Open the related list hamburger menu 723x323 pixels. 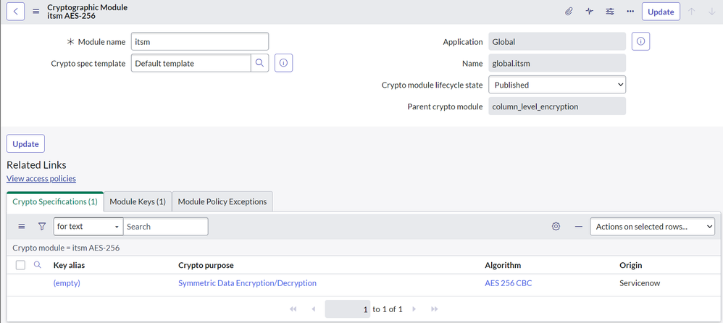21,226
